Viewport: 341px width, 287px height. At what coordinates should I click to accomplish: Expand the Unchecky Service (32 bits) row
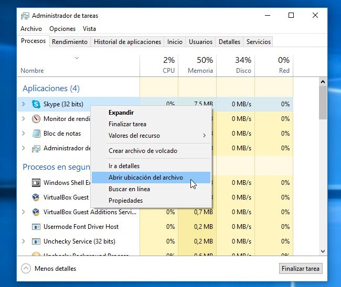tap(23, 241)
